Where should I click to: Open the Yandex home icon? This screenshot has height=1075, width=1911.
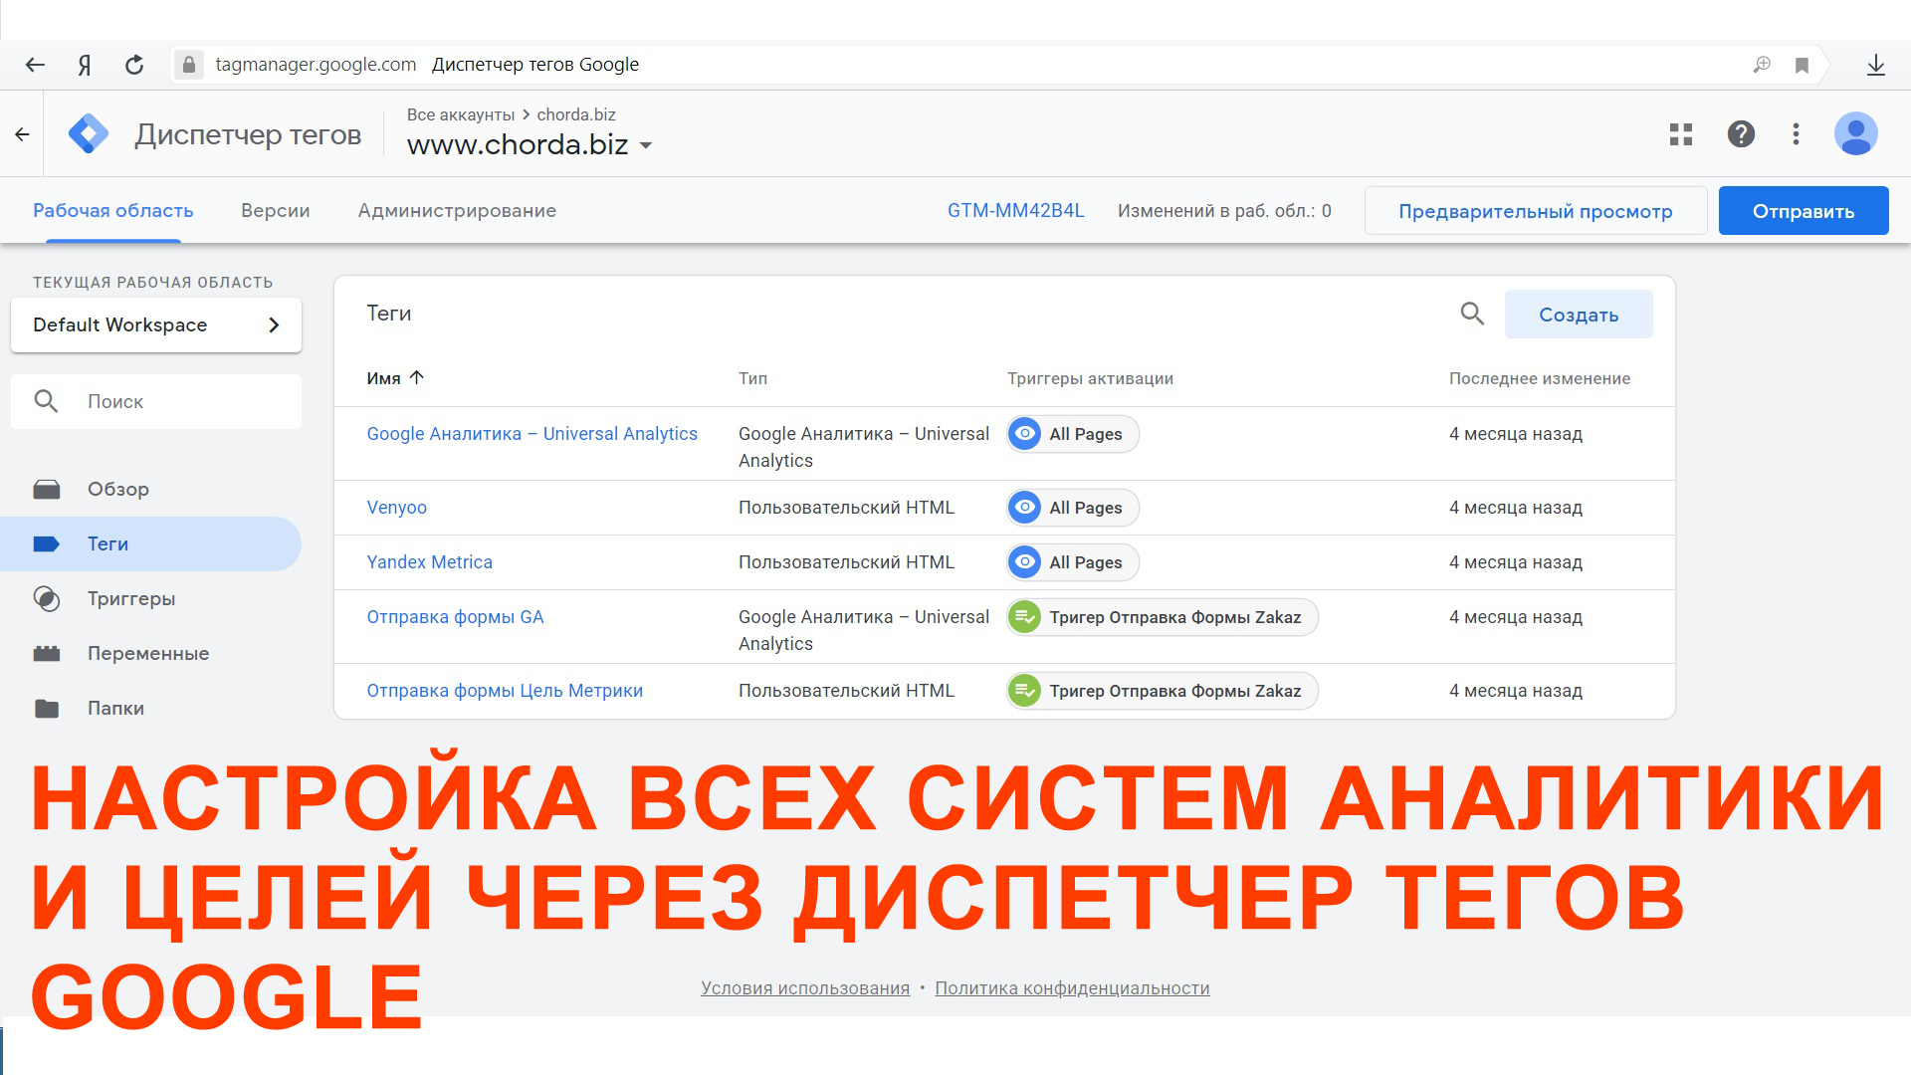pyautogui.click(x=85, y=65)
